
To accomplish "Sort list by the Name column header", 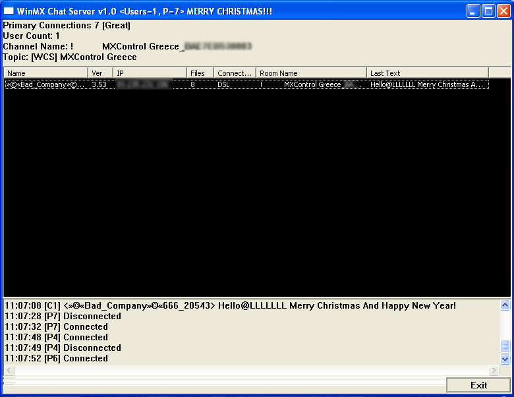I will point(46,73).
